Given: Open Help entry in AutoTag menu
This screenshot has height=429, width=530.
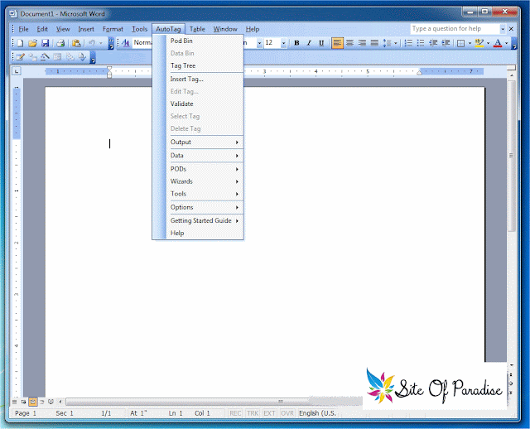Looking at the screenshot, I should (x=205, y=233).
